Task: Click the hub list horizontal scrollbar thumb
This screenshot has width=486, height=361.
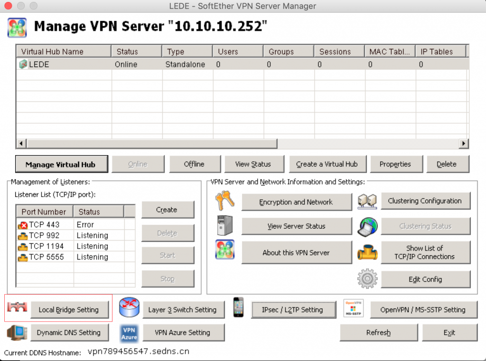Action: 152,143
